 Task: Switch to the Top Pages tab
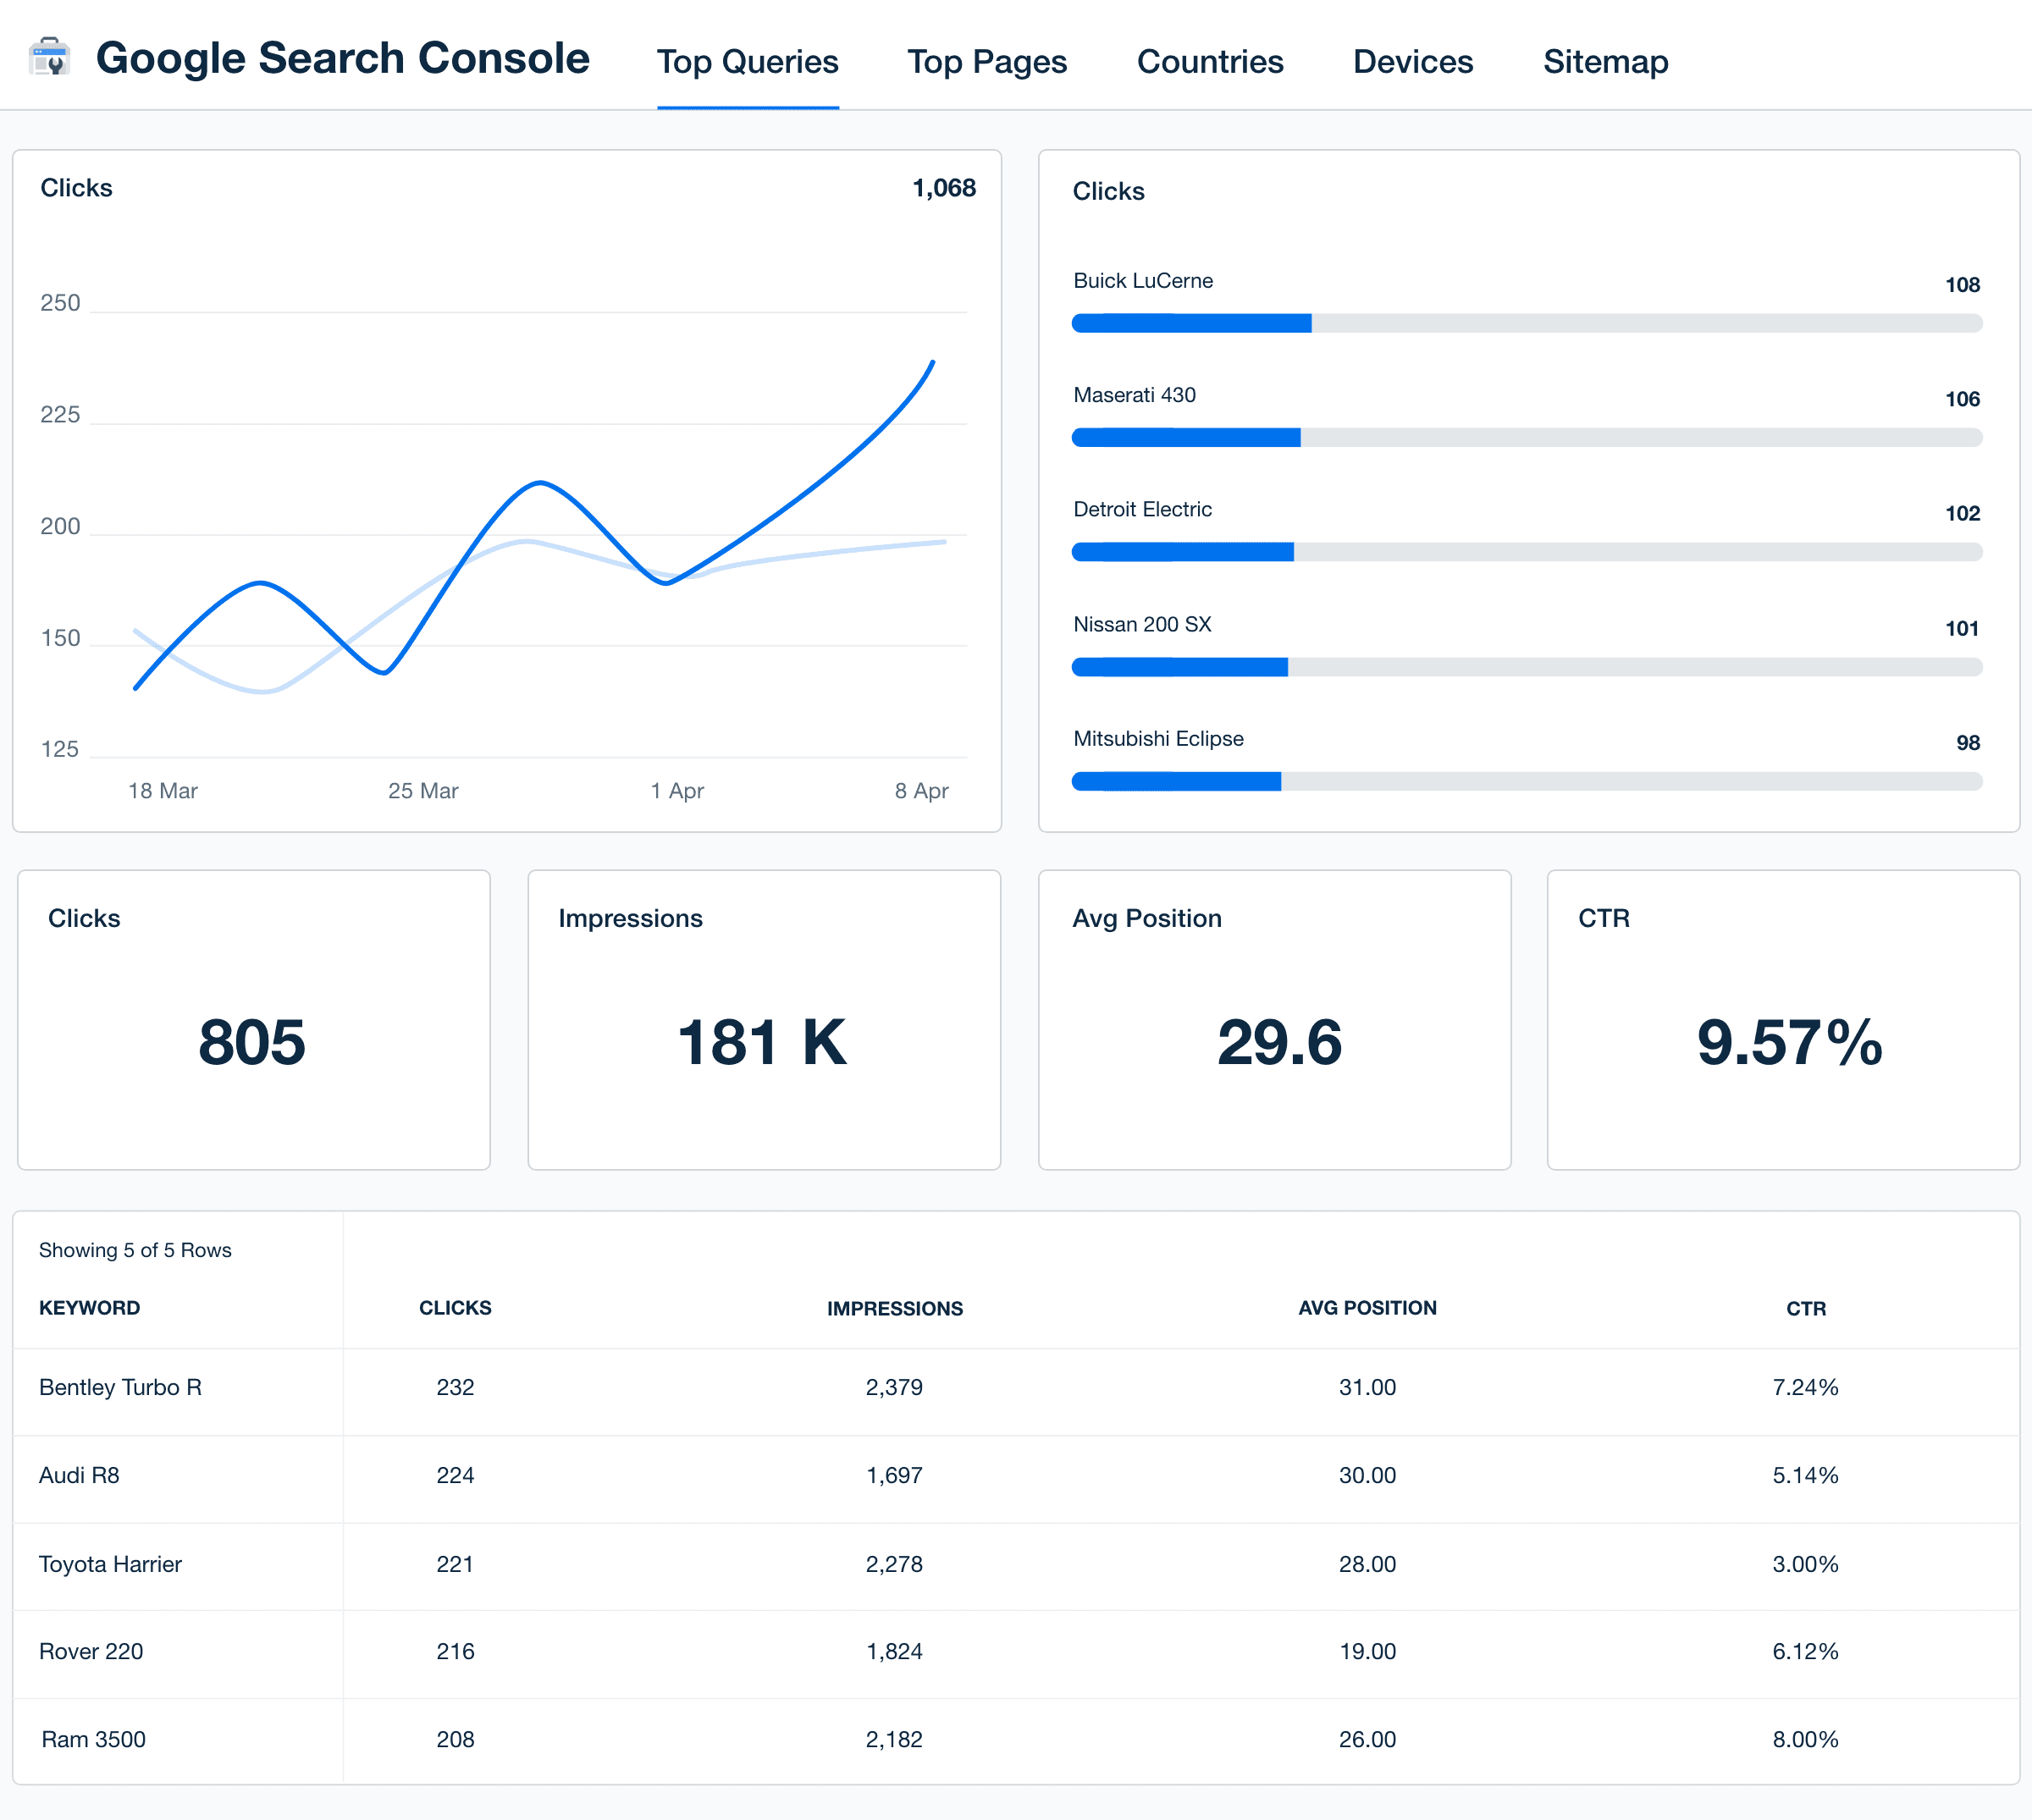pos(986,62)
